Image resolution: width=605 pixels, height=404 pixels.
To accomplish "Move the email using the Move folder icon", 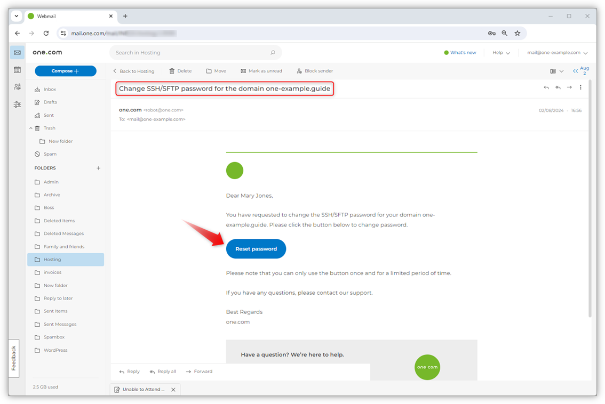I will click(216, 70).
